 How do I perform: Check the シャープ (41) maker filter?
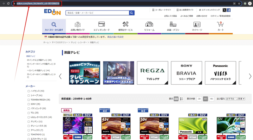coord(28,95)
